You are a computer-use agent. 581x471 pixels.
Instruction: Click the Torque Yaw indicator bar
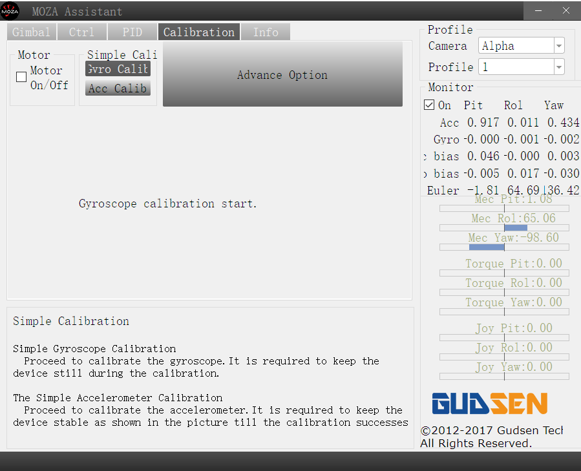coord(504,311)
